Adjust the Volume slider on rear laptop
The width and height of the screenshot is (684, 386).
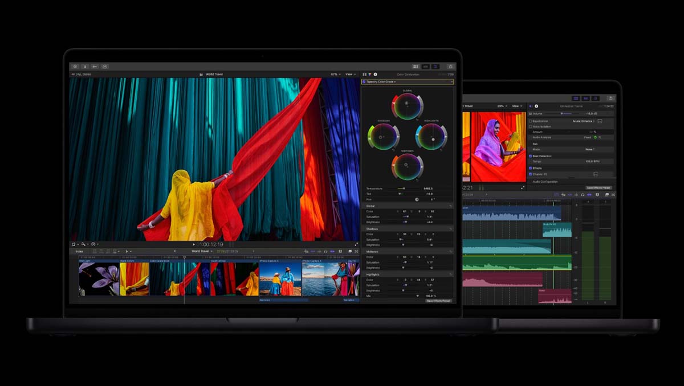tap(561, 113)
